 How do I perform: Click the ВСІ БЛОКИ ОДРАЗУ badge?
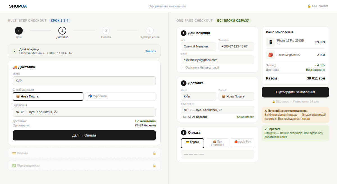tap(234, 21)
